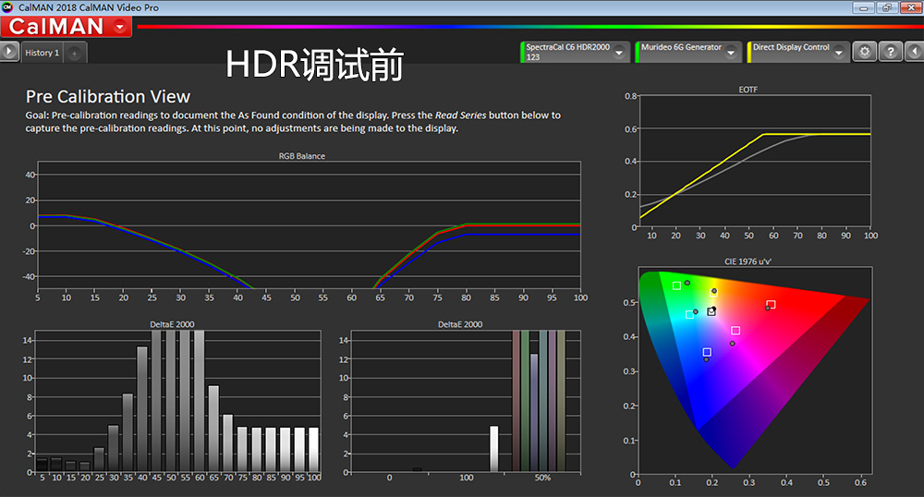
Task: Click the EOTF chart title
Action: 748,90
